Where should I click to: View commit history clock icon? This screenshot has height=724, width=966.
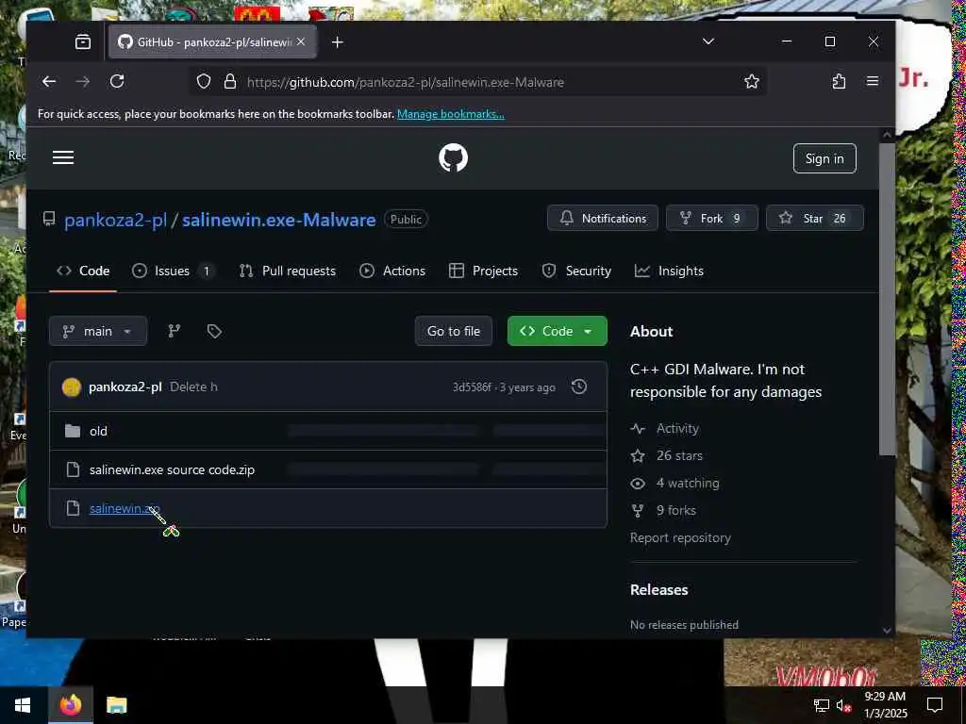pos(579,387)
